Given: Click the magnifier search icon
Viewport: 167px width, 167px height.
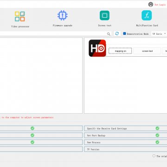Looking at the screenshot, I should click(109, 34).
